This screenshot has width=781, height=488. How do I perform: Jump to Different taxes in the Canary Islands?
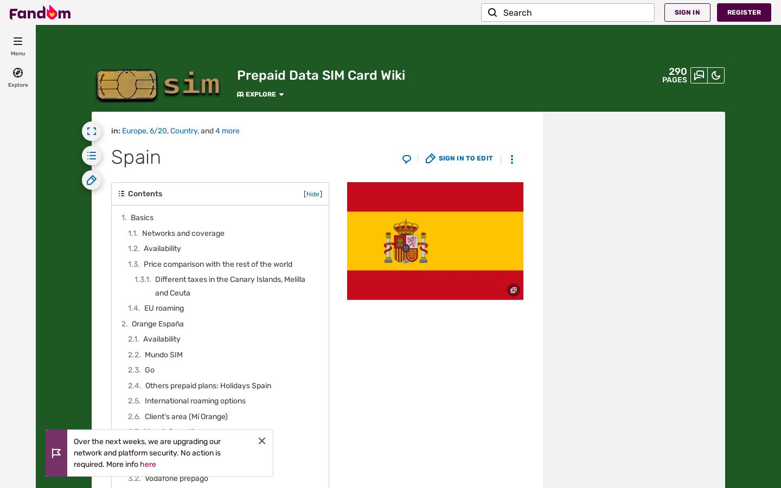[230, 286]
